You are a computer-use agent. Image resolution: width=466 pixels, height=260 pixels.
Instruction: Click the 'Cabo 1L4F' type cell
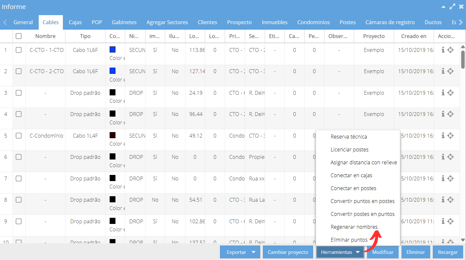(x=85, y=136)
